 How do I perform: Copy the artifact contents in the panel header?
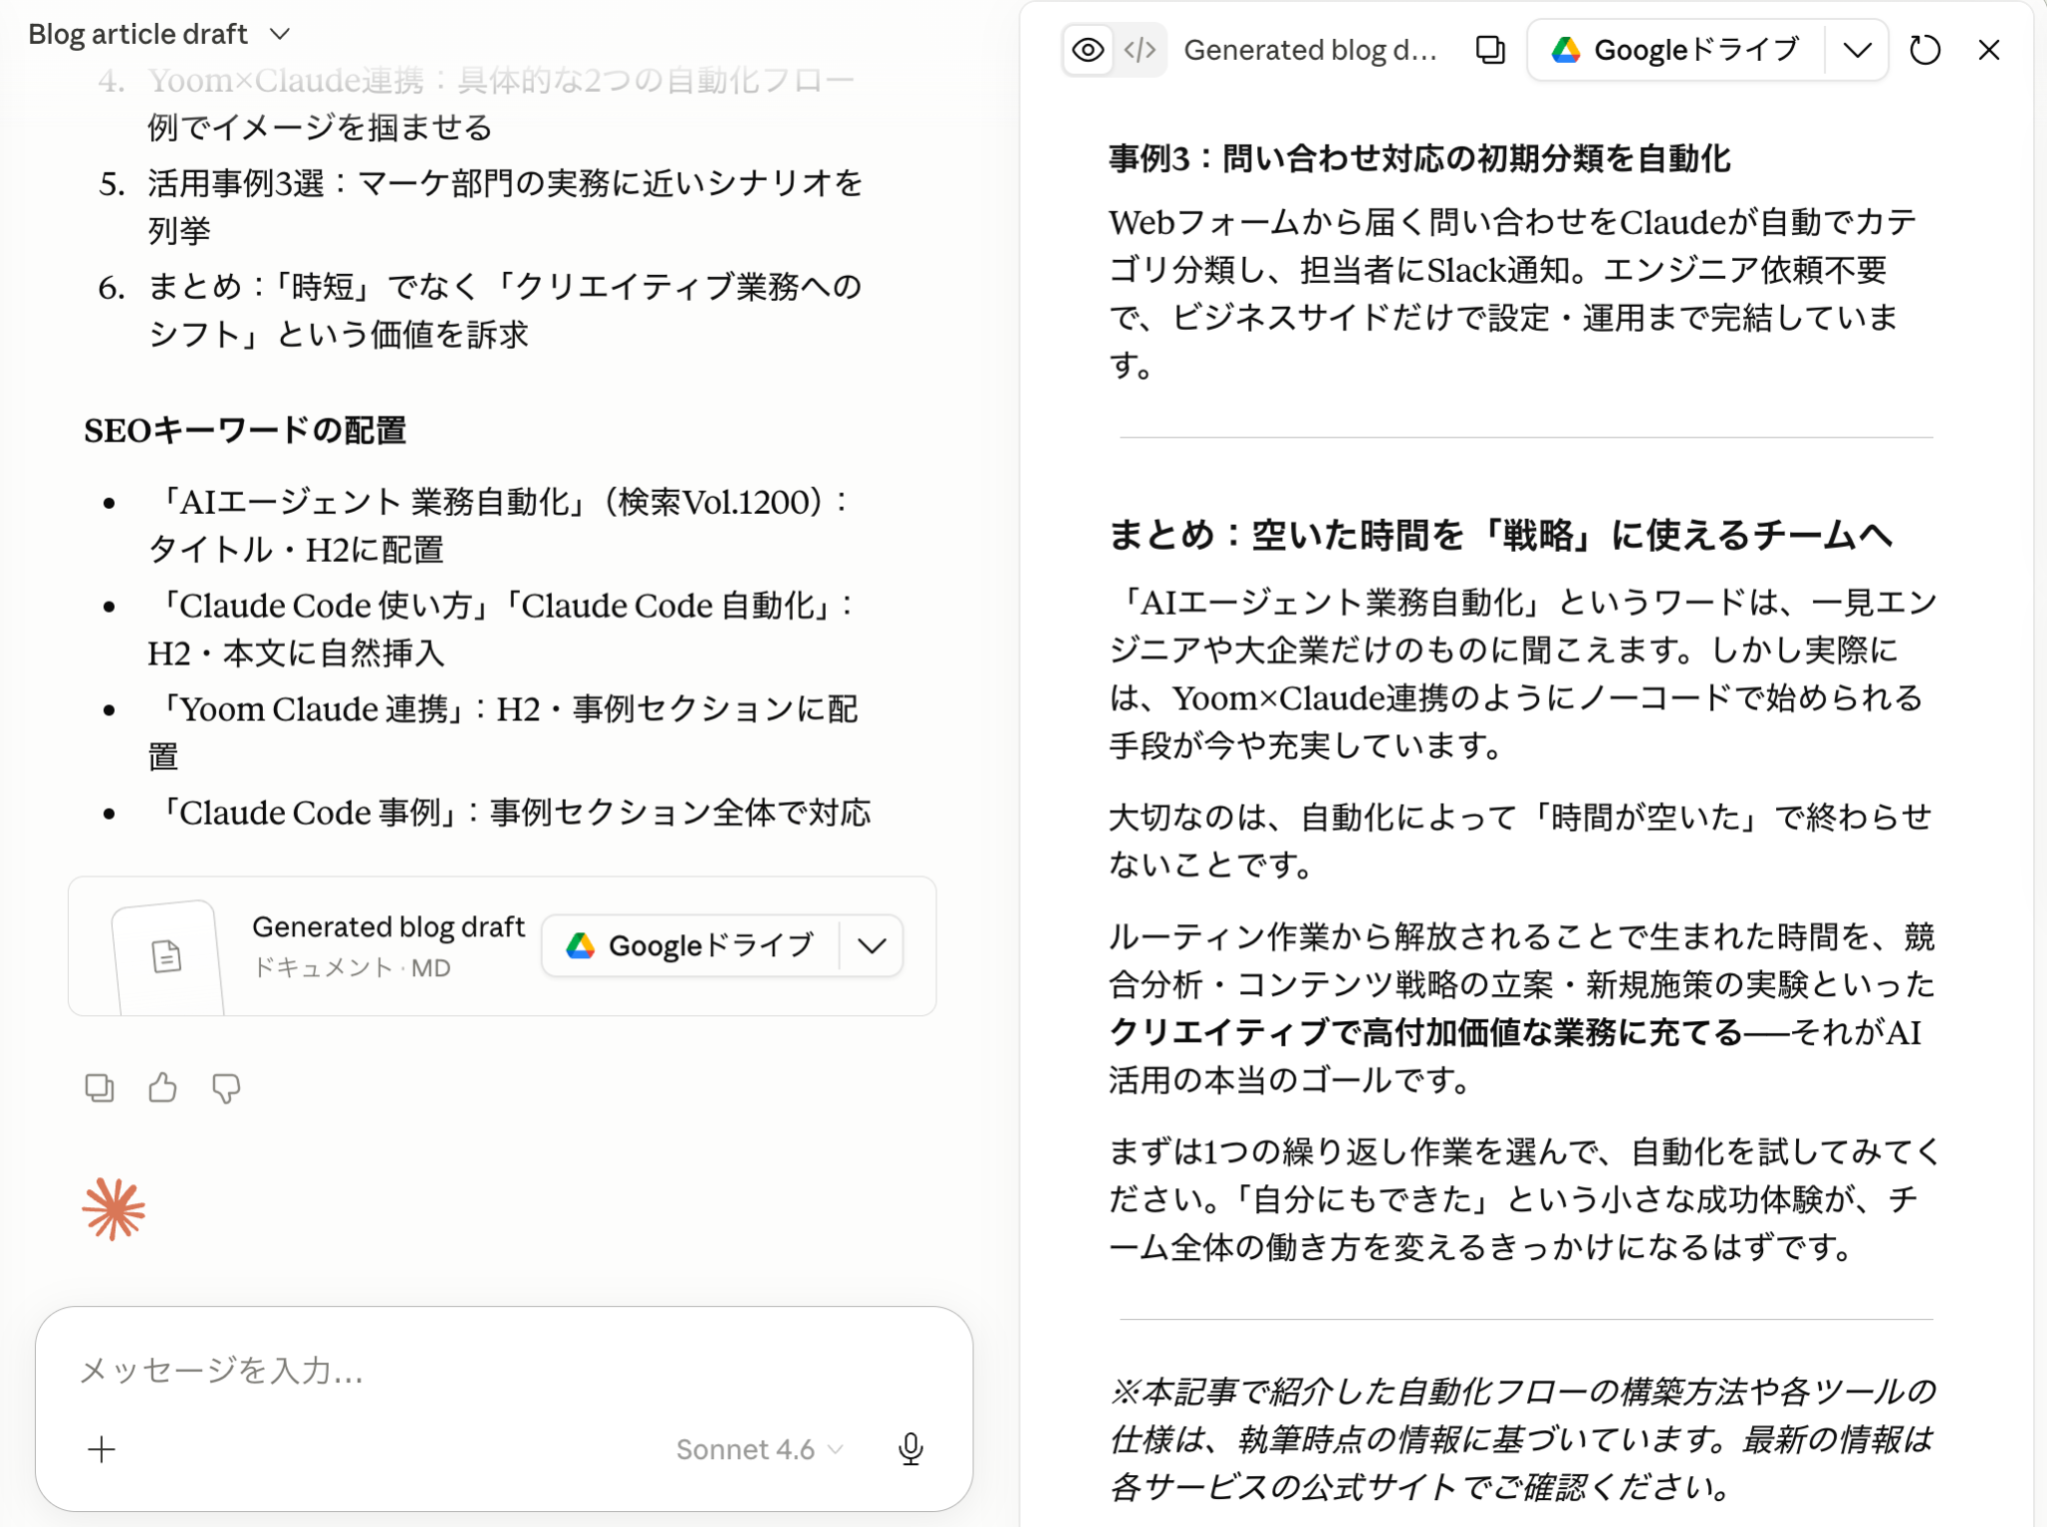[x=1490, y=50]
